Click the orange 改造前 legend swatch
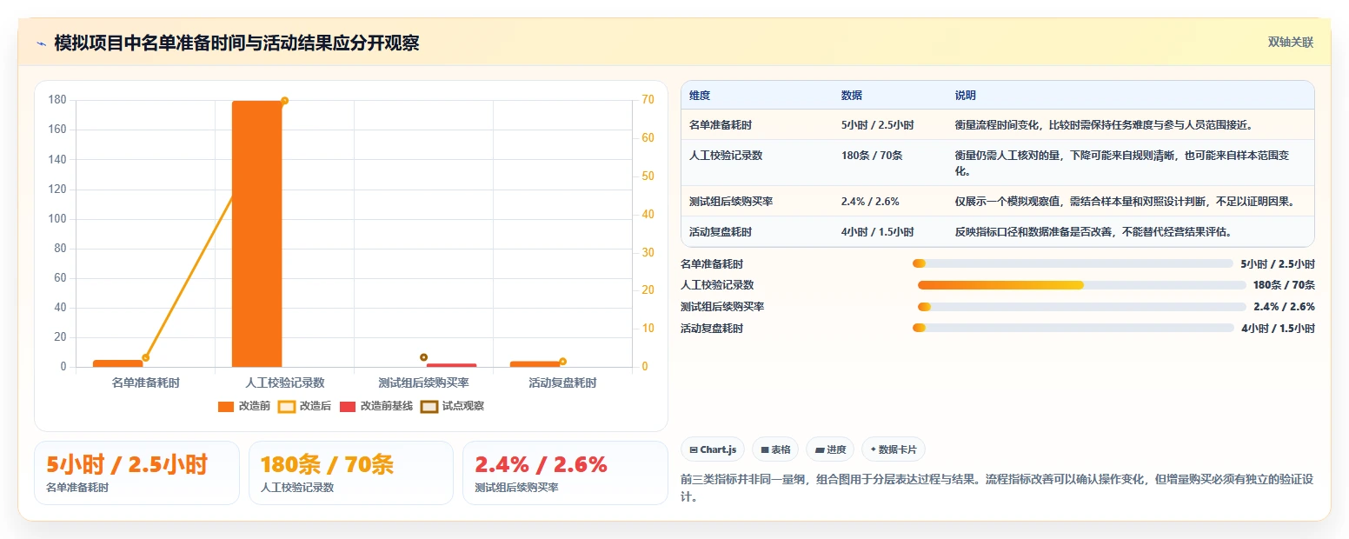 tap(226, 406)
